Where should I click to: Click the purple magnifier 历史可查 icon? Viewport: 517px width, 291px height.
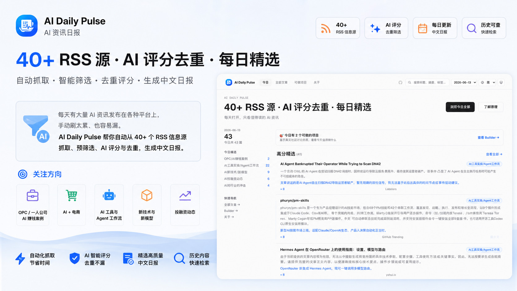pos(472,28)
